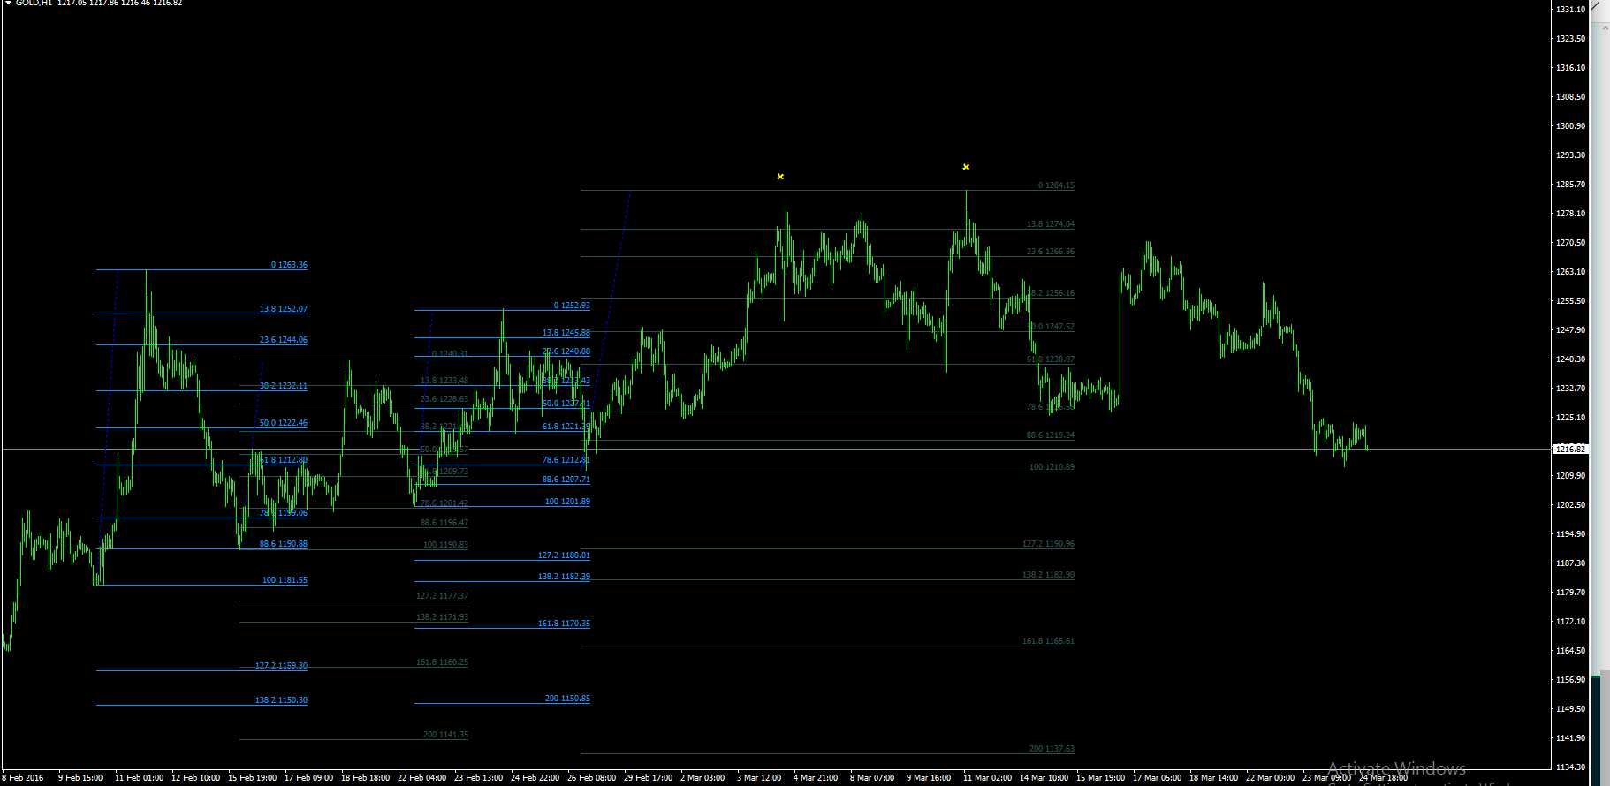Image resolution: width=1610 pixels, height=786 pixels.
Task: Select the Fibonacci level label "161.8 1160.25"
Action: (443, 662)
